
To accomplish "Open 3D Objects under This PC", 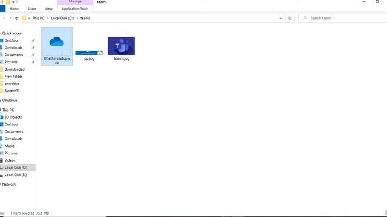I will pos(13,117).
